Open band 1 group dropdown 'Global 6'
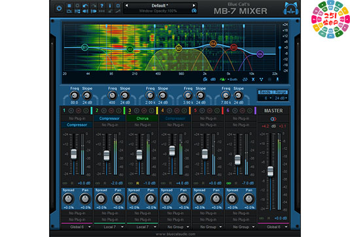This screenshot has height=237, width=350. pyautogui.click(x=77, y=227)
